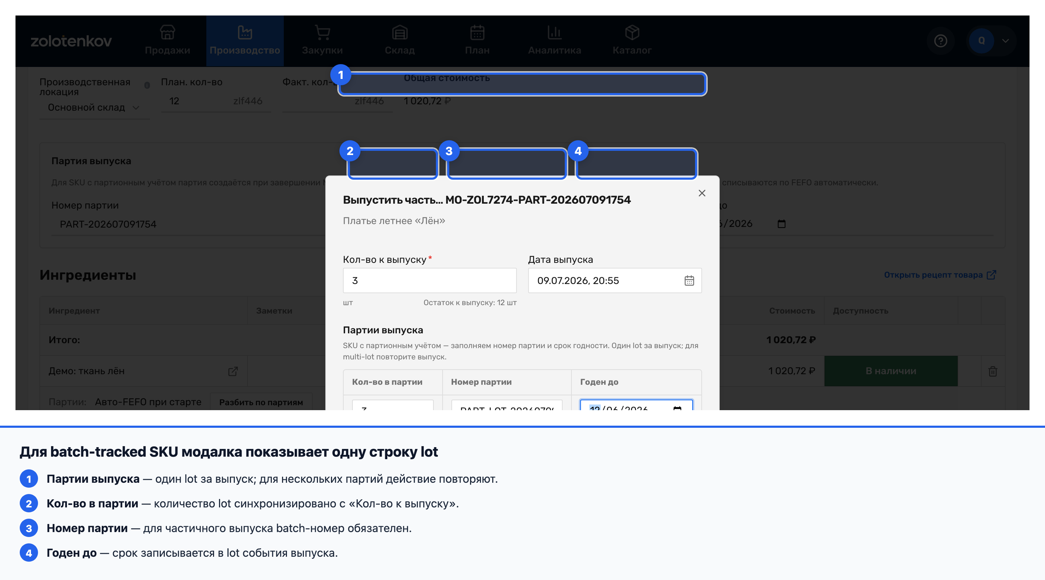Click the Заметки column header

[274, 311]
